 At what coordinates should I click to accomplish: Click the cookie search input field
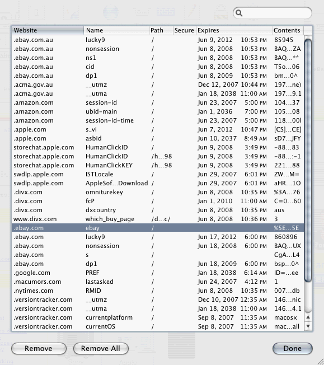coord(273,13)
